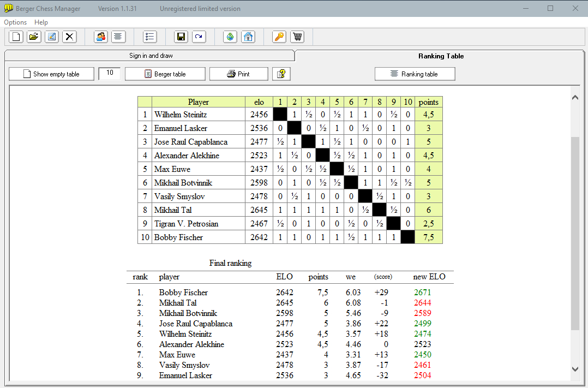This screenshot has width=588, height=388.
Task: Open a tournament with the folder icon
Action: [34, 37]
